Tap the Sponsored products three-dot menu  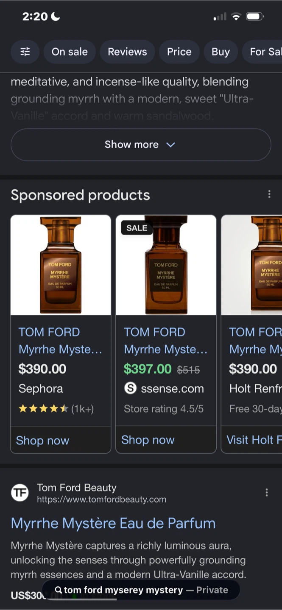point(269,194)
